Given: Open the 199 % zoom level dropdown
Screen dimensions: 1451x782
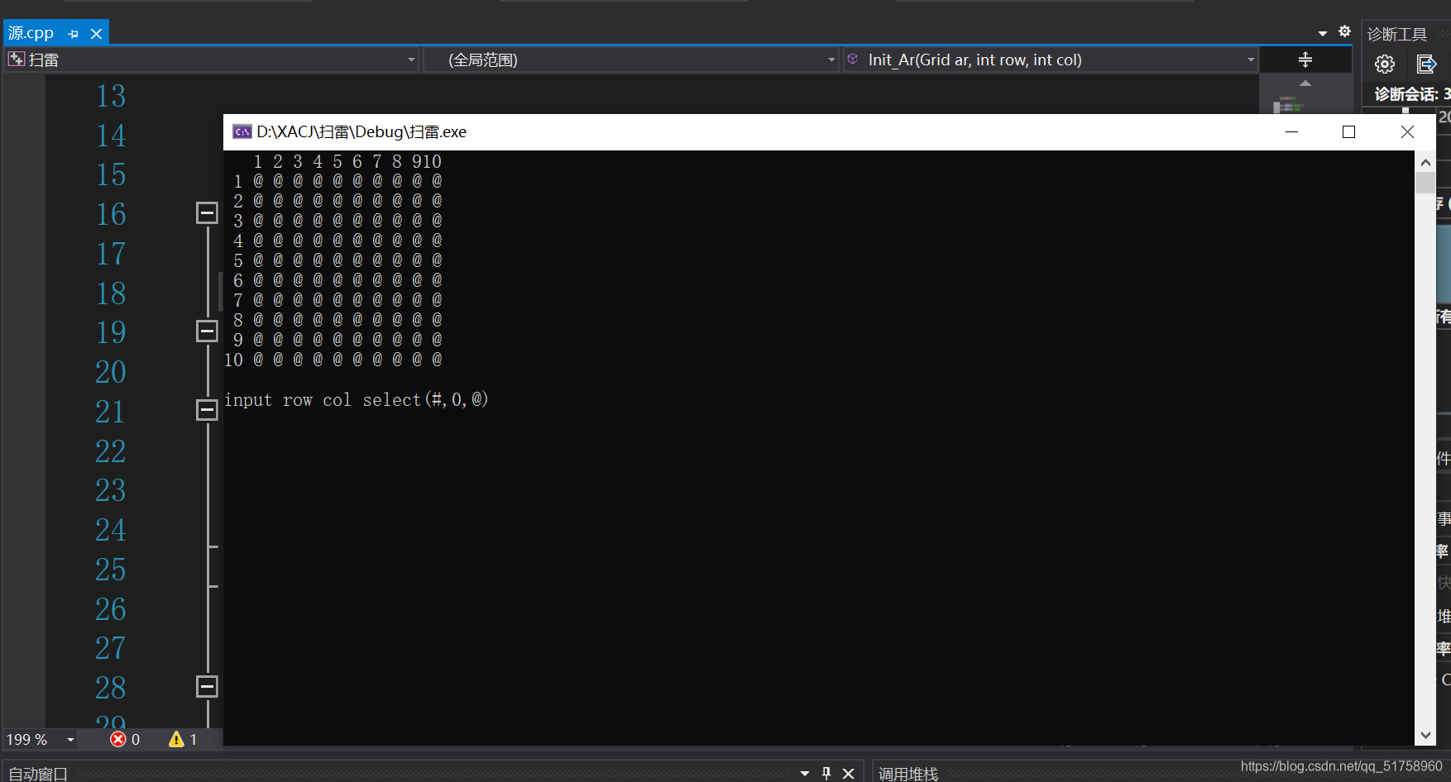Looking at the screenshot, I should pos(70,740).
